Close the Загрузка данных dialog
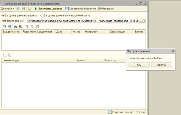Viewport: 181px width, 115px height. (x=173, y=51)
